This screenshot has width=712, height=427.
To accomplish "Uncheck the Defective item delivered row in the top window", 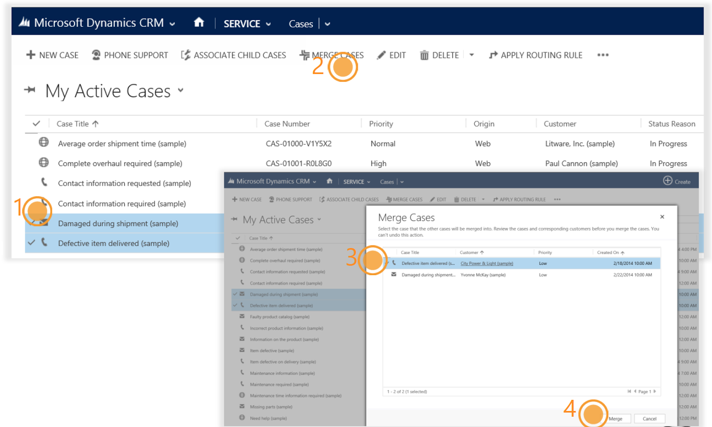I will (x=31, y=243).
